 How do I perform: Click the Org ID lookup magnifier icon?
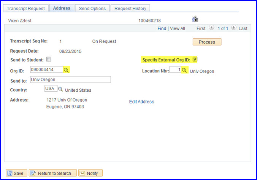(x=67, y=70)
